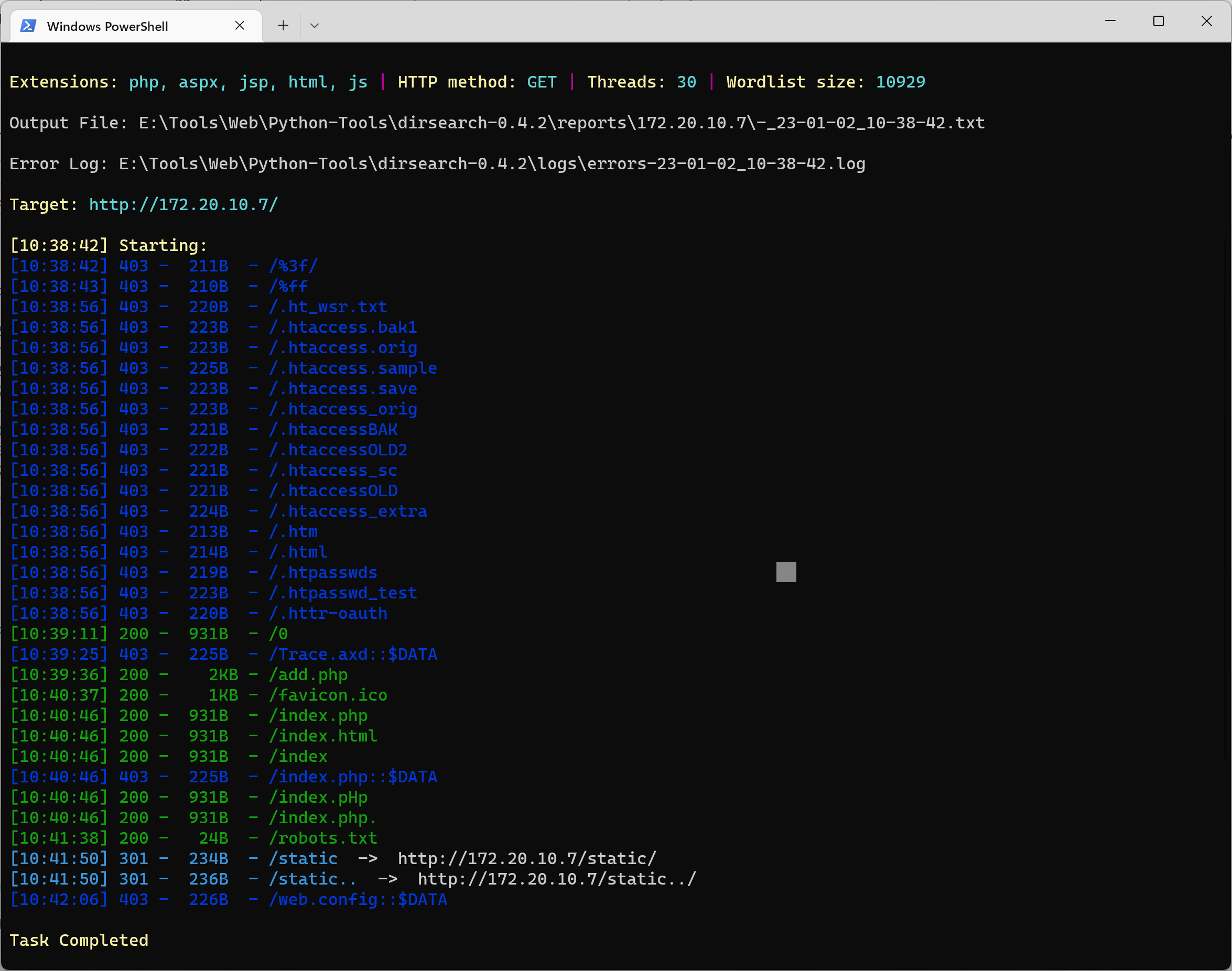Viewport: 1232px width, 971px height.
Task: Open a new terminal tab
Action: tap(283, 26)
